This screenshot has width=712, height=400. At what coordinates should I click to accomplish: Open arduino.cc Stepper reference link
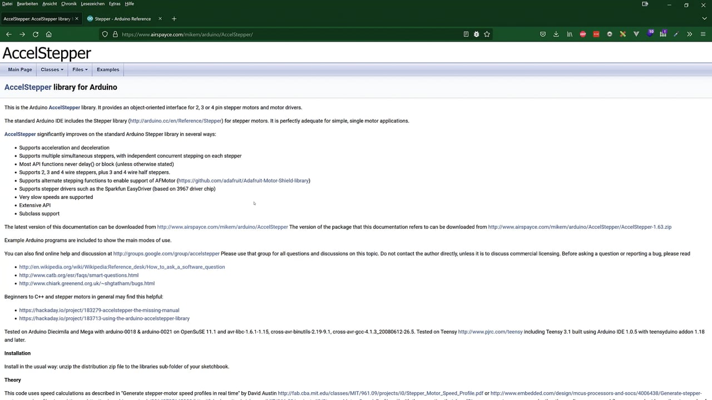[176, 121]
